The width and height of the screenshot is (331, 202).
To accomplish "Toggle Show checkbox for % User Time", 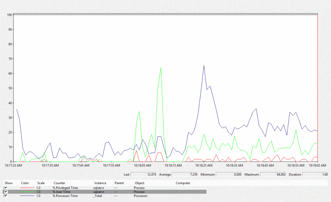I will [5, 192].
